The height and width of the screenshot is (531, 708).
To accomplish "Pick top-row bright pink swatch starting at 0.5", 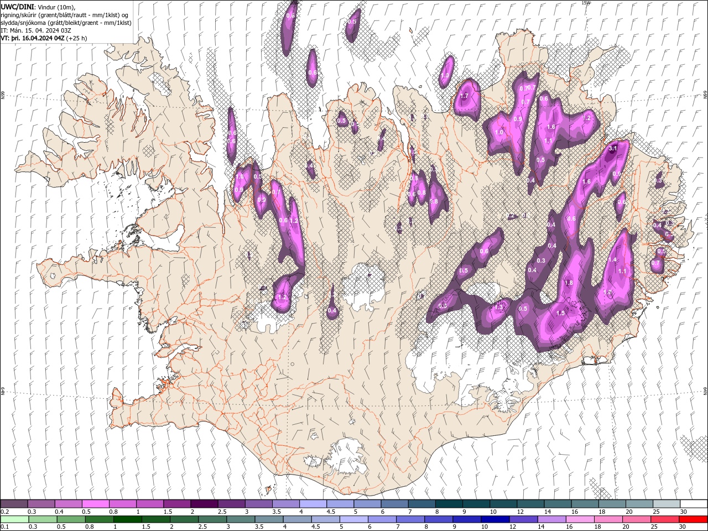I will pos(95,504).
